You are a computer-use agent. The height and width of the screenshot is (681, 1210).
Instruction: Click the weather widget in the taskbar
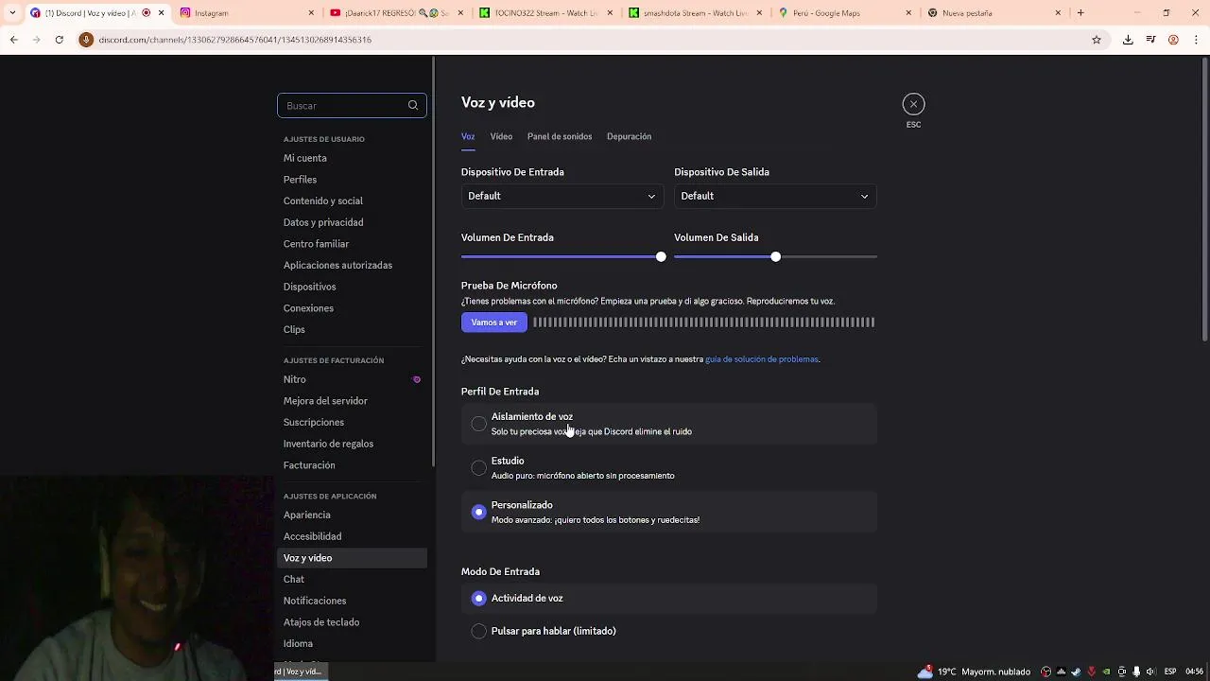(x=974, y=672)
